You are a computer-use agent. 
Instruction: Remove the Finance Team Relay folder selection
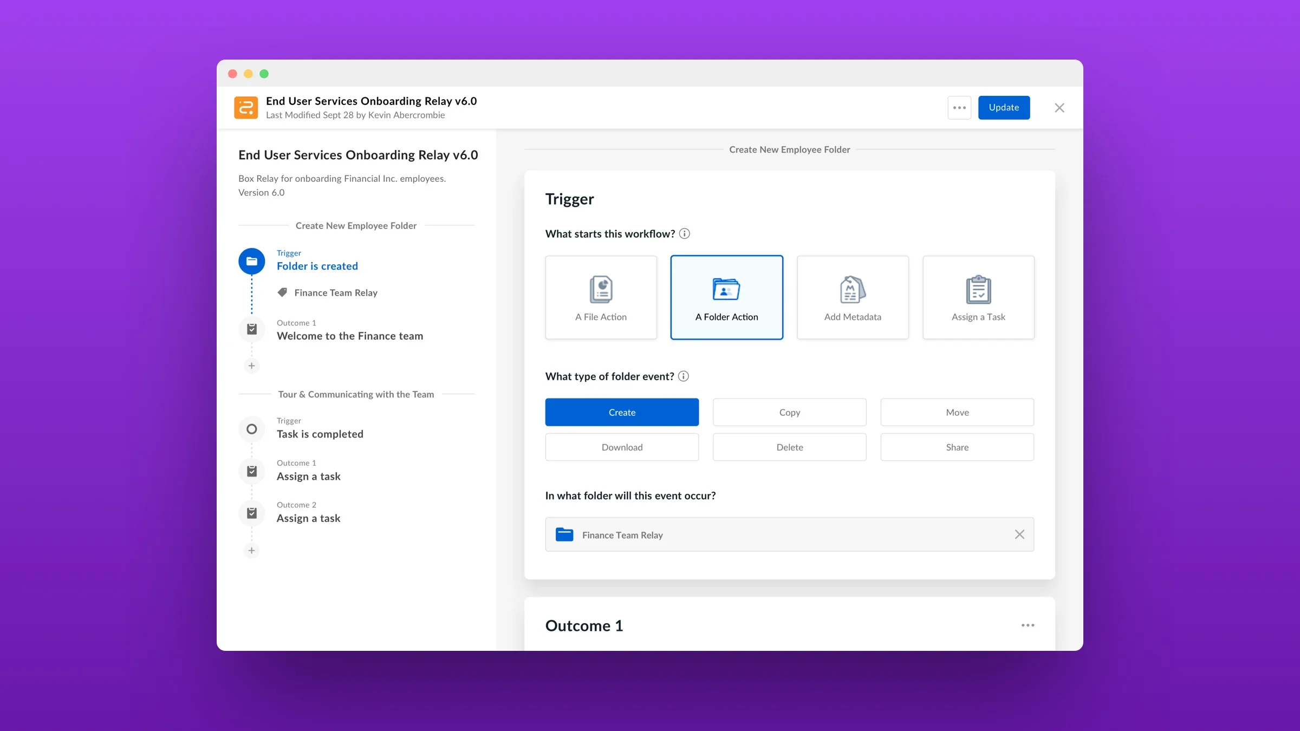pos(1019,534)
